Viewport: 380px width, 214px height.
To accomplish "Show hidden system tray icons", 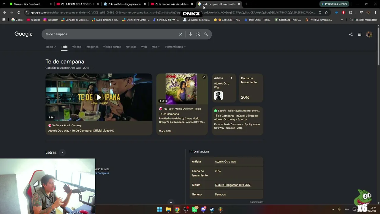I will click(x=333, y=209).
